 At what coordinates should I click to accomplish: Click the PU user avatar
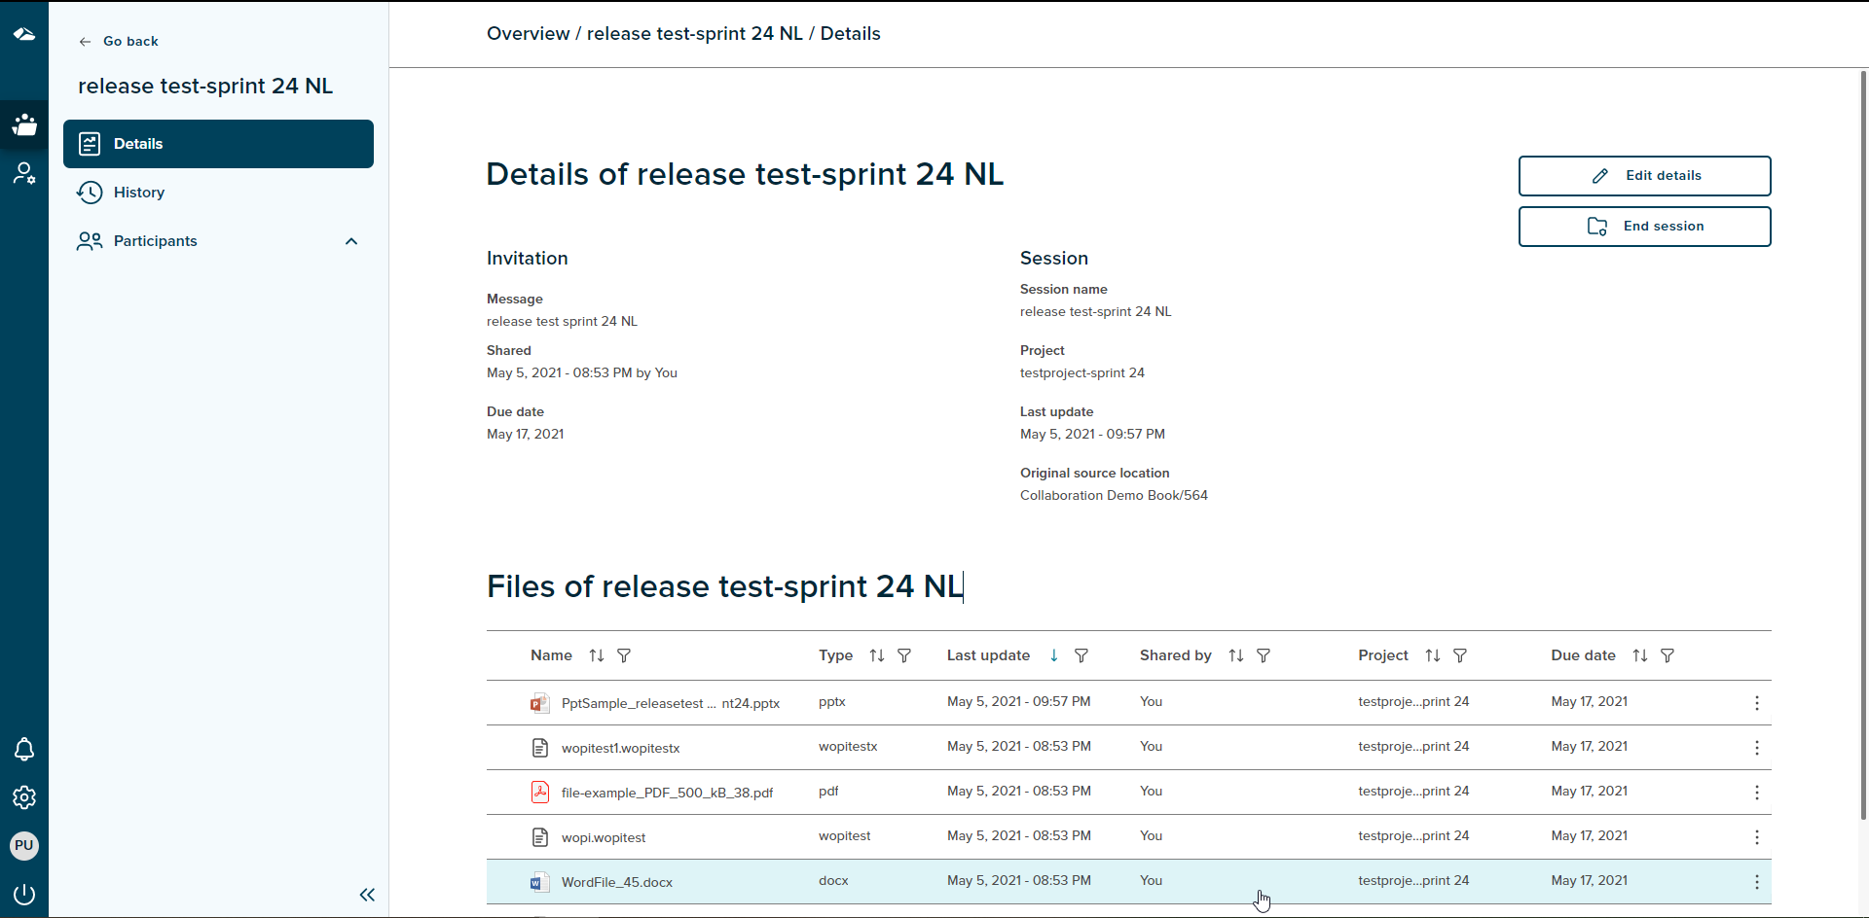(x=24, y=845)
